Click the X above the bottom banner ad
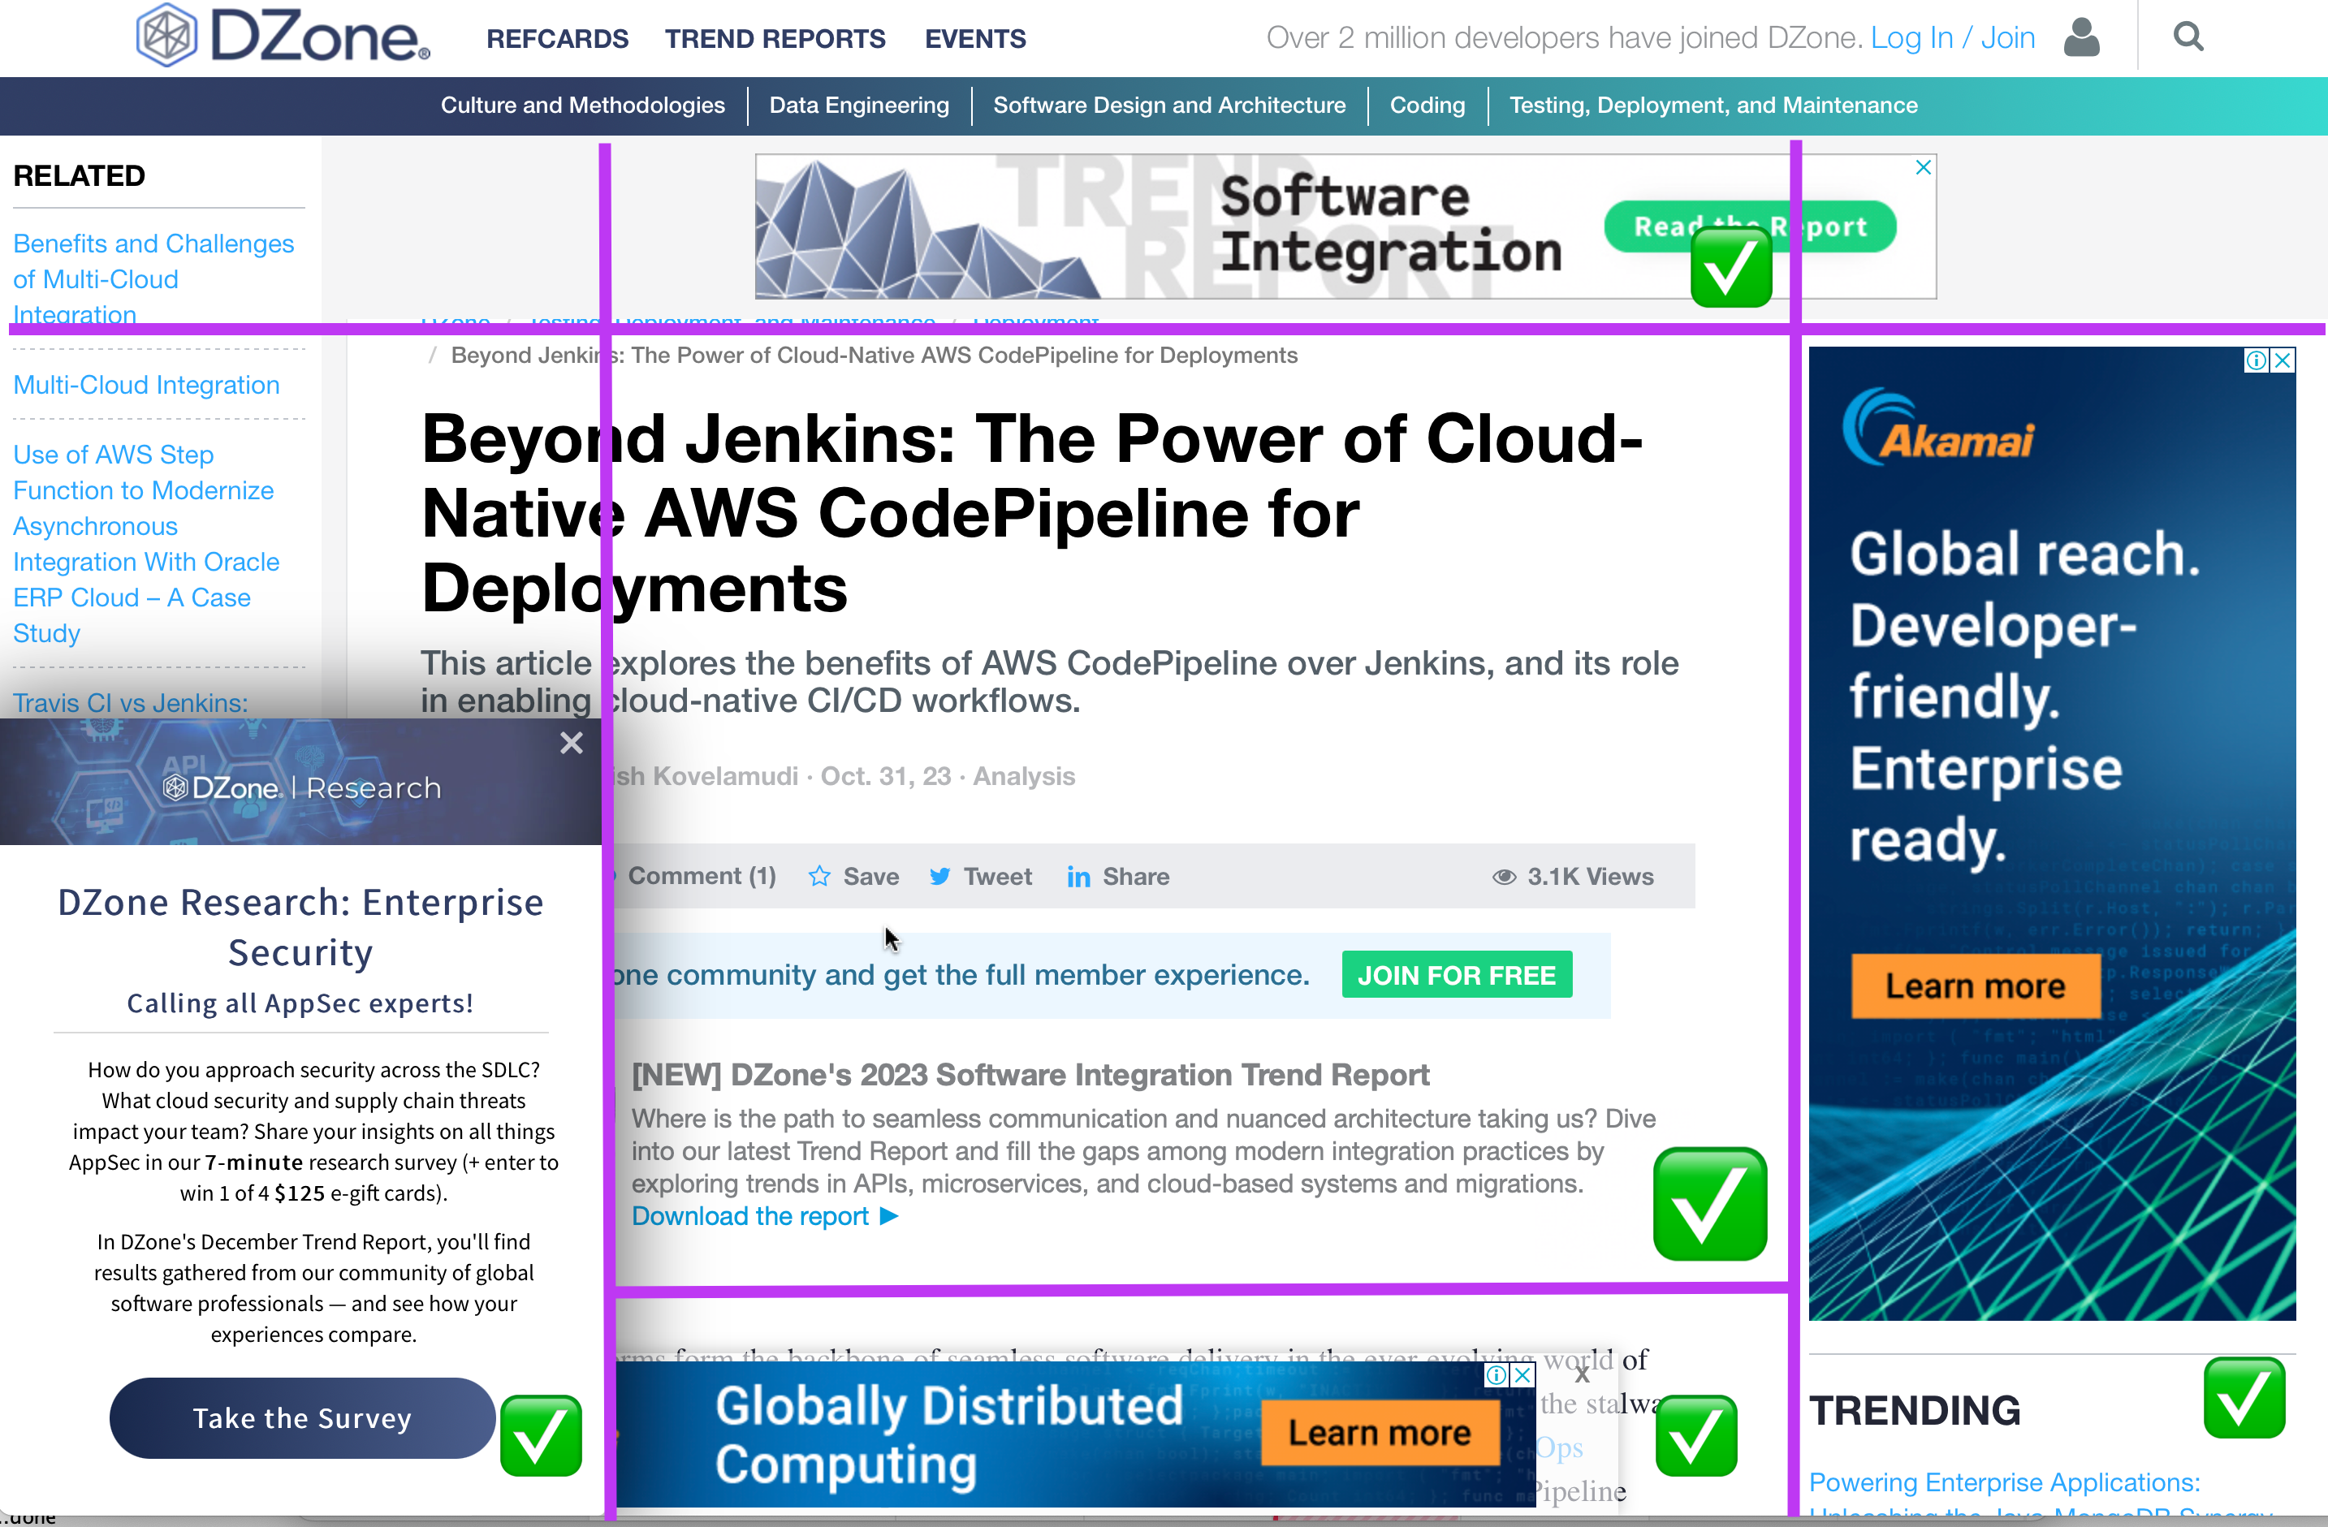 (1582, 1374)
